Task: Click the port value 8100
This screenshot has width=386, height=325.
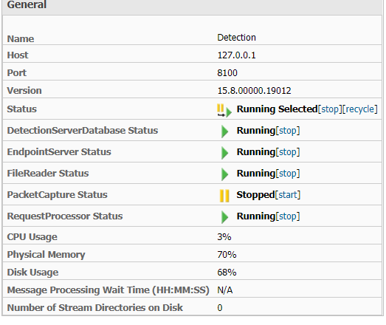Action: [227, 73]
